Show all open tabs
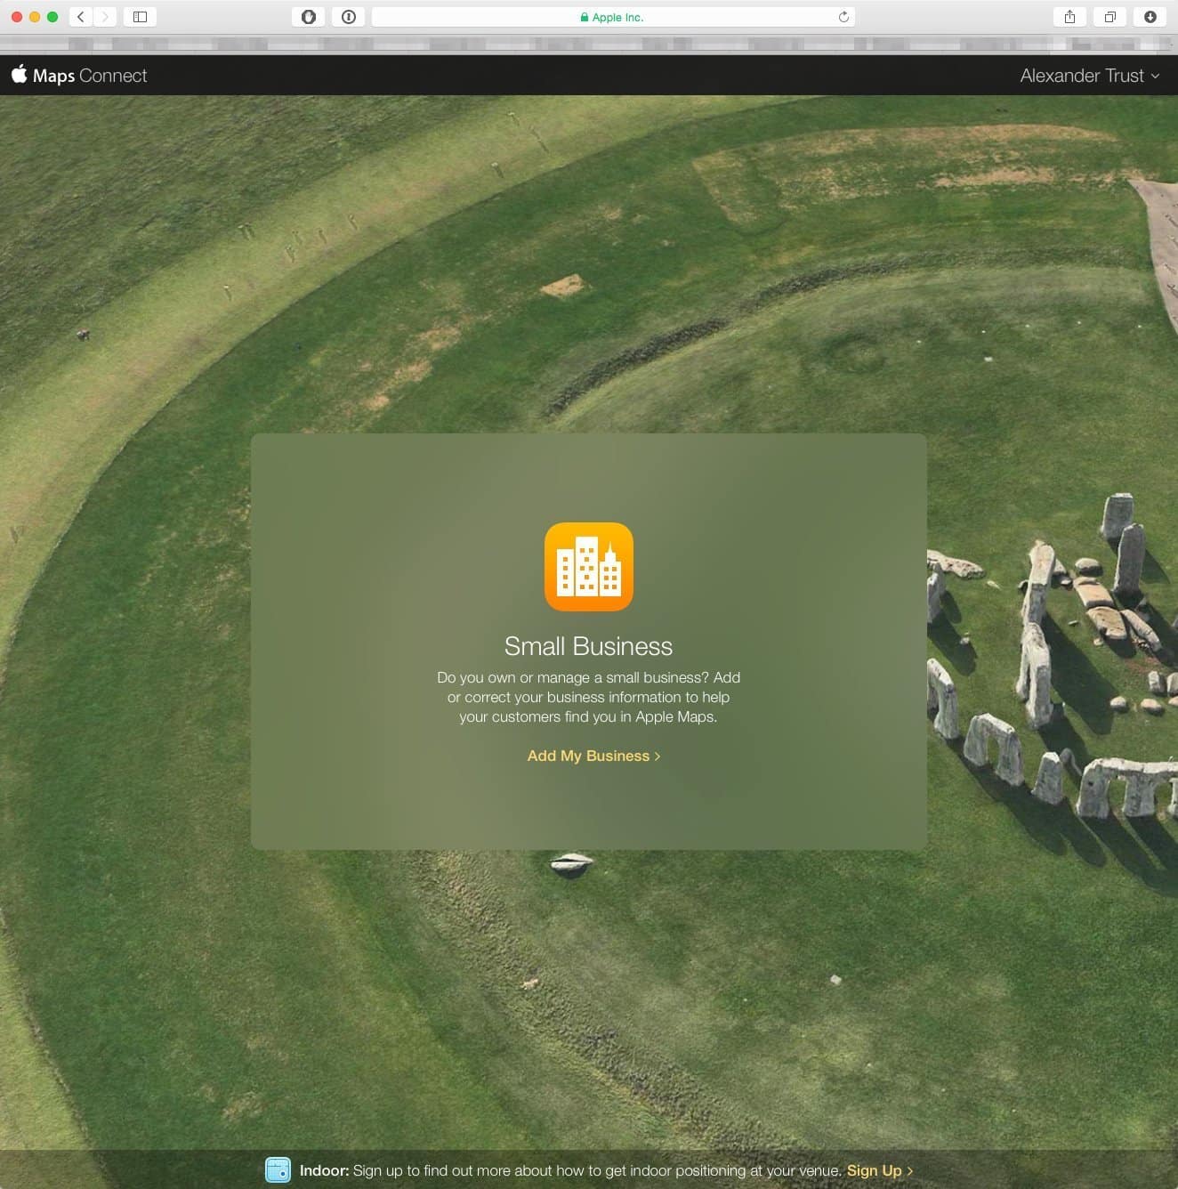 tap(1109, 17)
